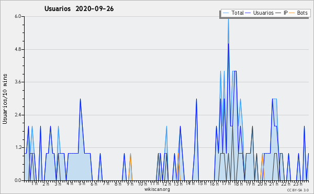
Task: Click the y-axis label Usuarios/10 mins
Action: point(5,99)
